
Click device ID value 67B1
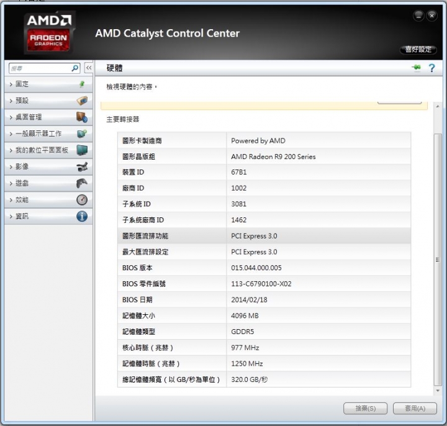pos(238,172)
